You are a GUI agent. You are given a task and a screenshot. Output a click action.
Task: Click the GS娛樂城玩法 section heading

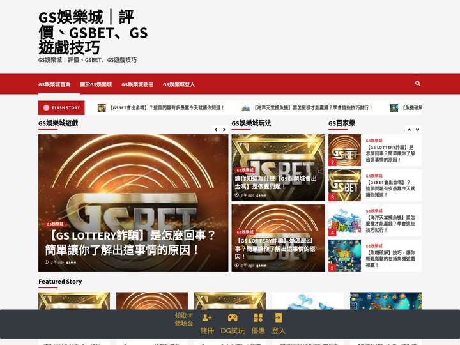[x=251, y=123]
